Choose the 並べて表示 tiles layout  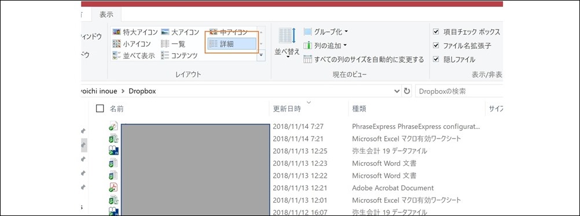(134, 56)
